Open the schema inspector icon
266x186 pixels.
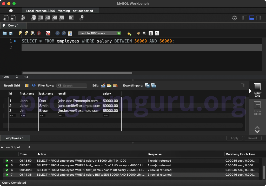click(23, 18)
